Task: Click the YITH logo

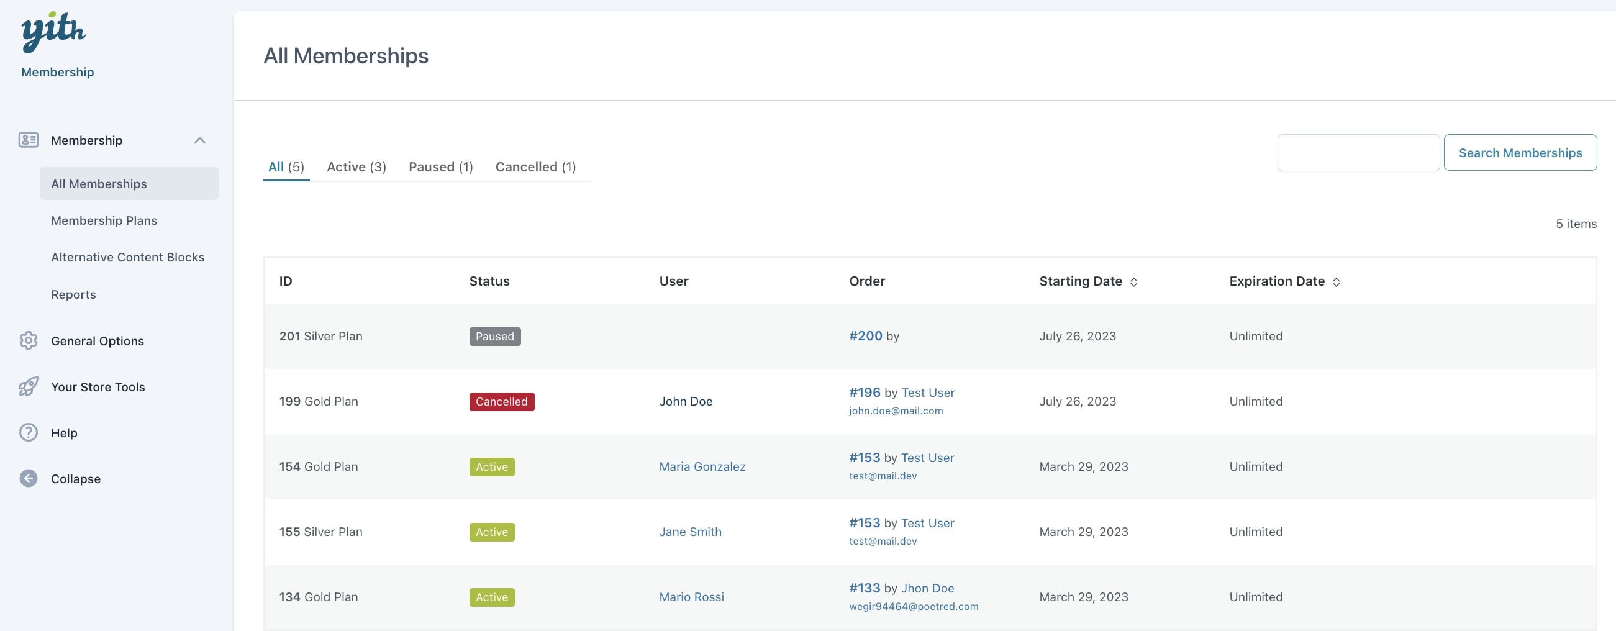Action: (x=53, y=31)
